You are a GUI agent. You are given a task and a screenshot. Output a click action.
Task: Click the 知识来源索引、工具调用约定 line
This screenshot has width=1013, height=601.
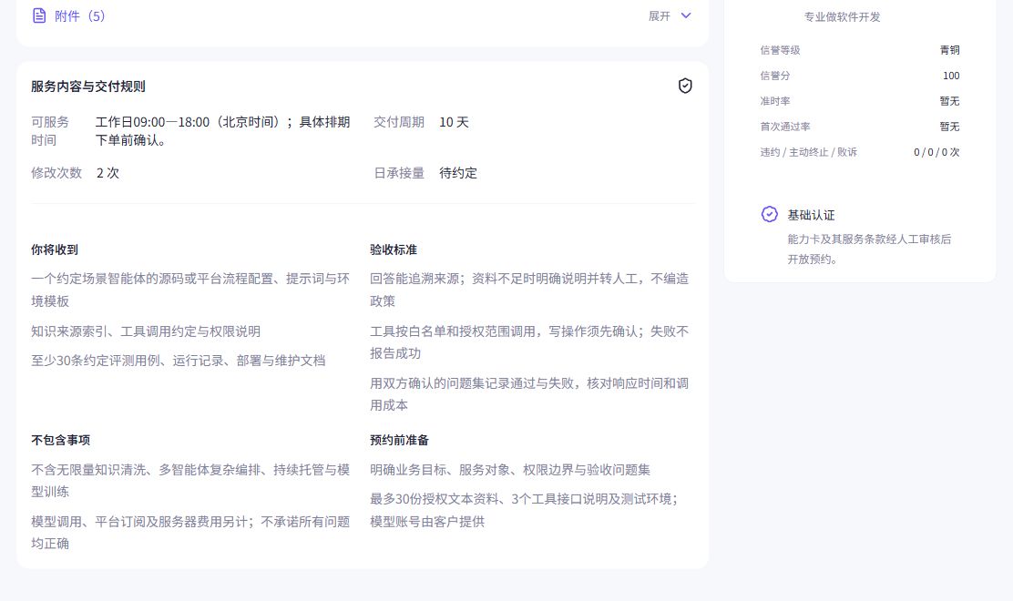(146, 331)
